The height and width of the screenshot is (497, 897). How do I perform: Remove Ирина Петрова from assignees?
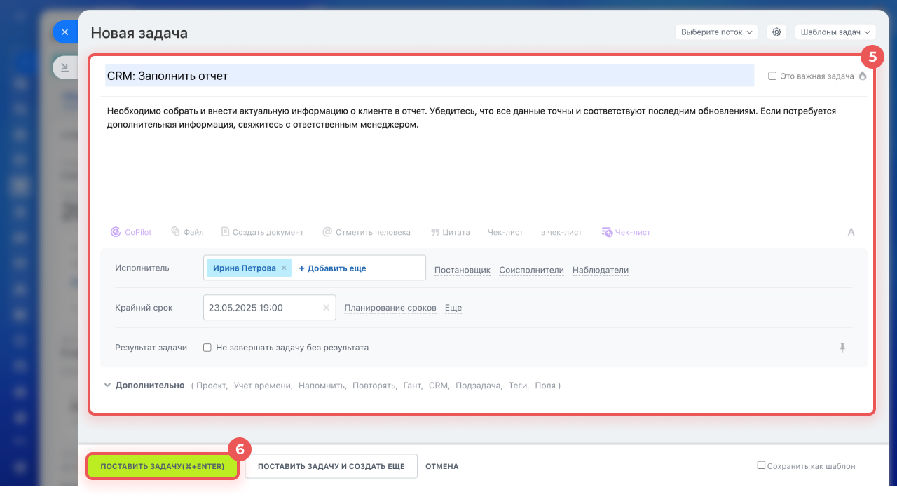tap(284, 268)
